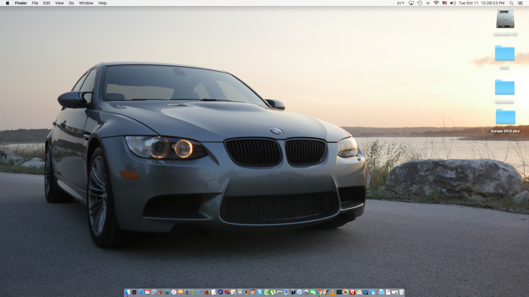This screenshot has height=297, width=529.
Task: Open Time Machine in the Dock
Action: click(167, 292)
